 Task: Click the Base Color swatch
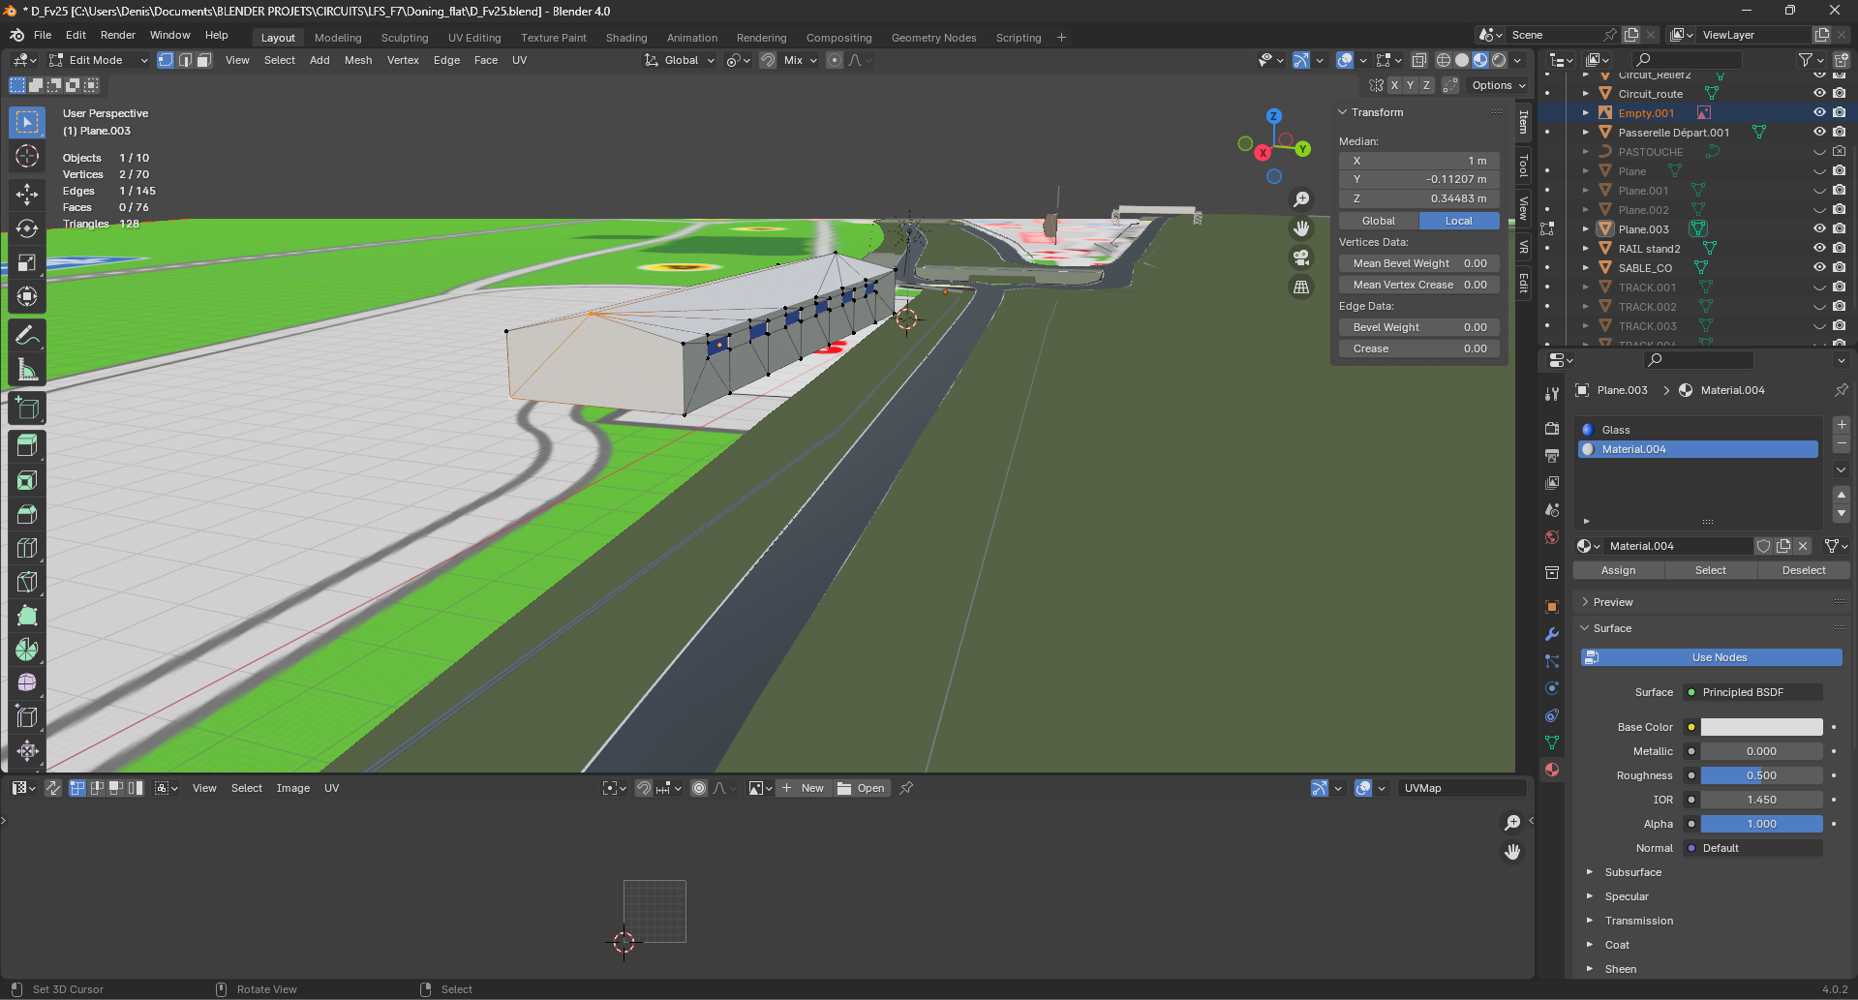(1761, 727)
